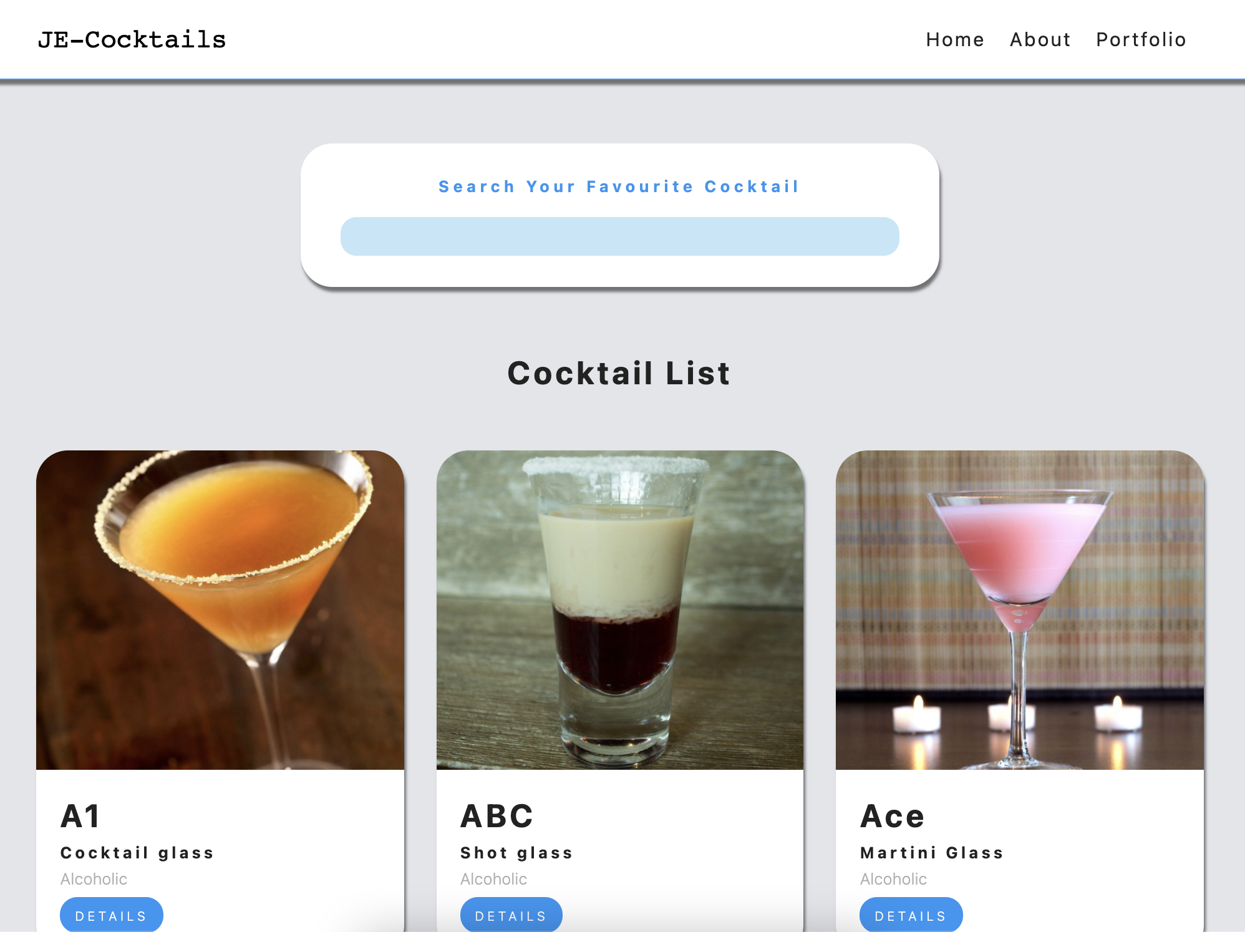Go to the About page
Viewport: 1245px width, 932px height.
(x=1040, y=40)
